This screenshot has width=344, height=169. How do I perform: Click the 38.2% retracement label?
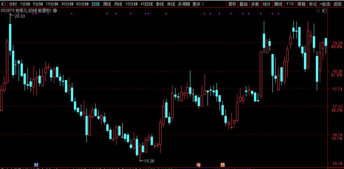(x=337, y=111)
